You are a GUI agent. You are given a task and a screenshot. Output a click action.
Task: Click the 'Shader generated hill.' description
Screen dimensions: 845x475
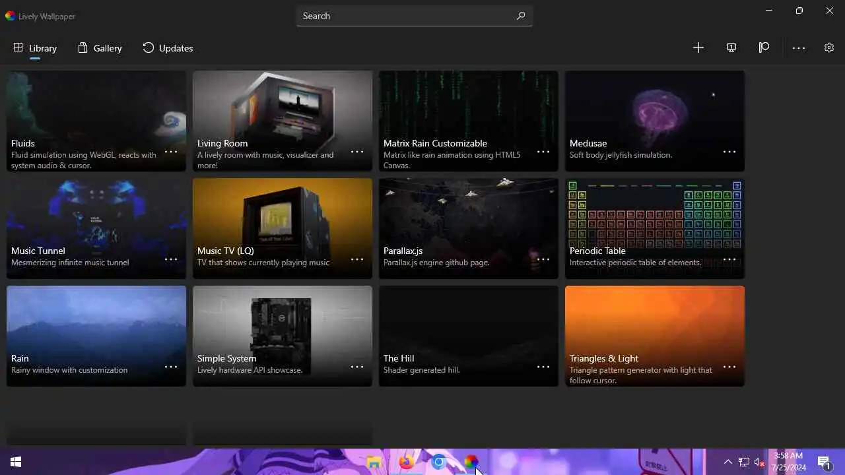(x=421, y=370)
